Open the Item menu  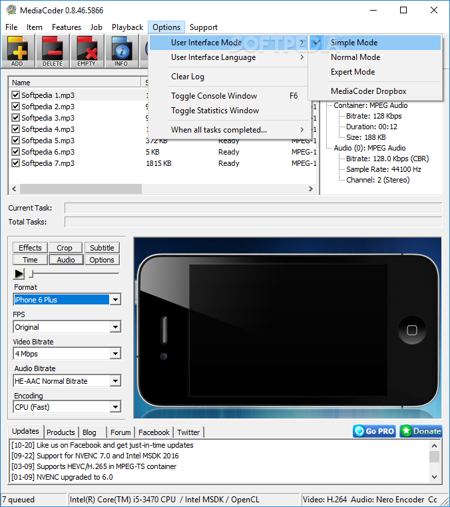click(34, 27)
